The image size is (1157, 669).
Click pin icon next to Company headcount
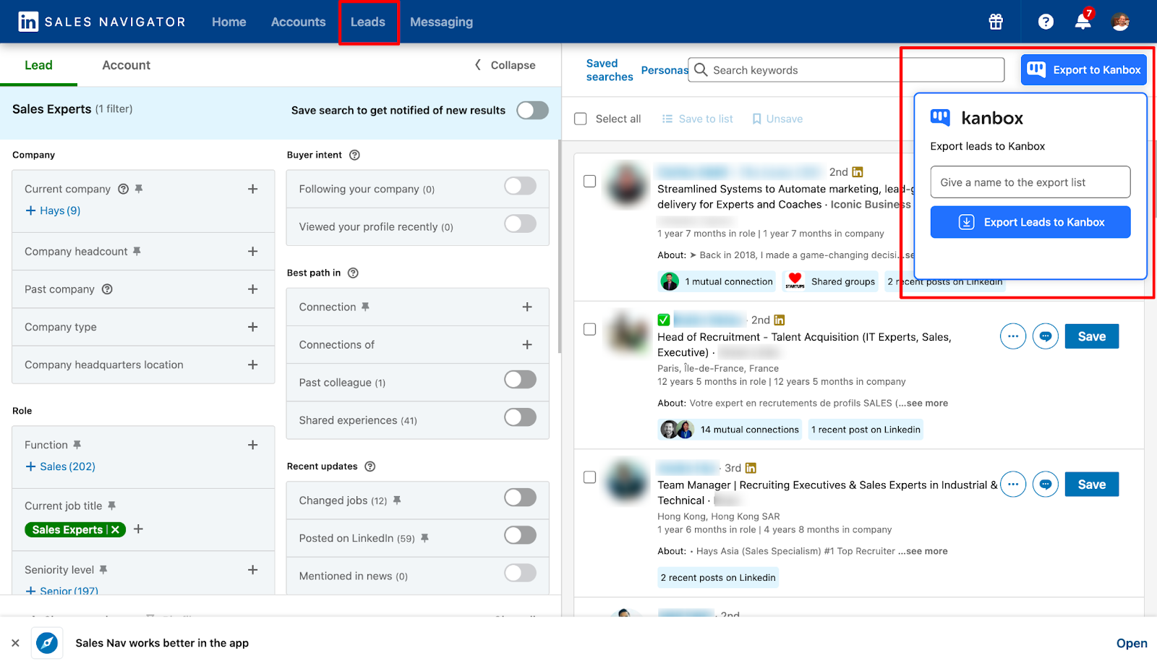point(137,251)
